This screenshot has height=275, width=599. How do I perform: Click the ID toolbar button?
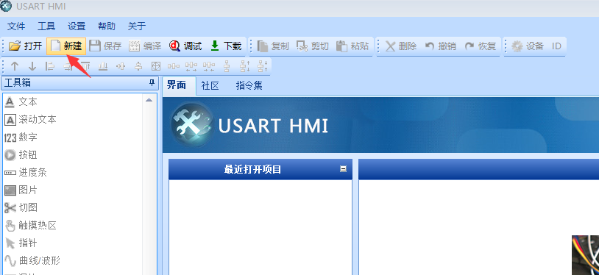[x=556, y=46]
